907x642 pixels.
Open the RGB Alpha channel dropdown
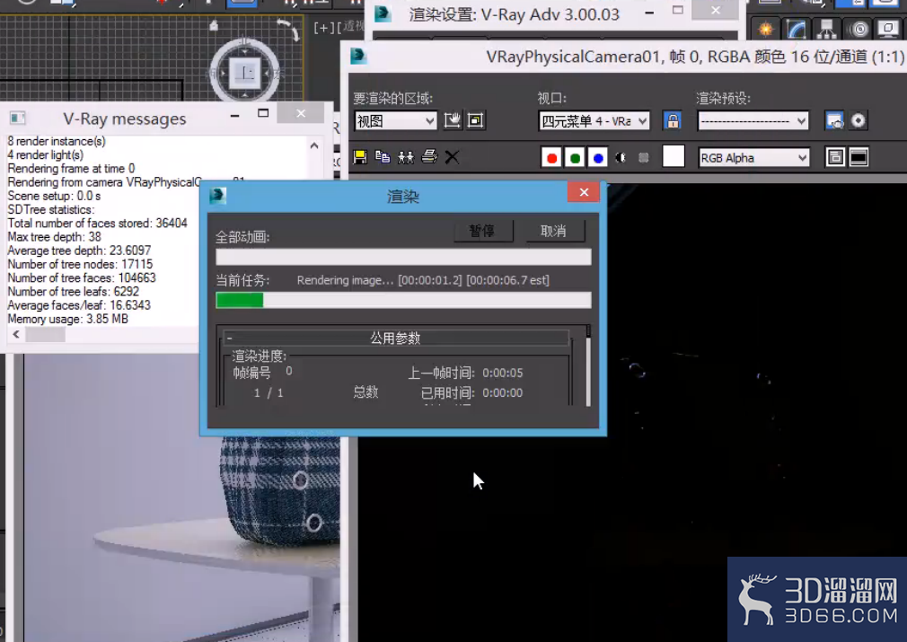[753, 157]
